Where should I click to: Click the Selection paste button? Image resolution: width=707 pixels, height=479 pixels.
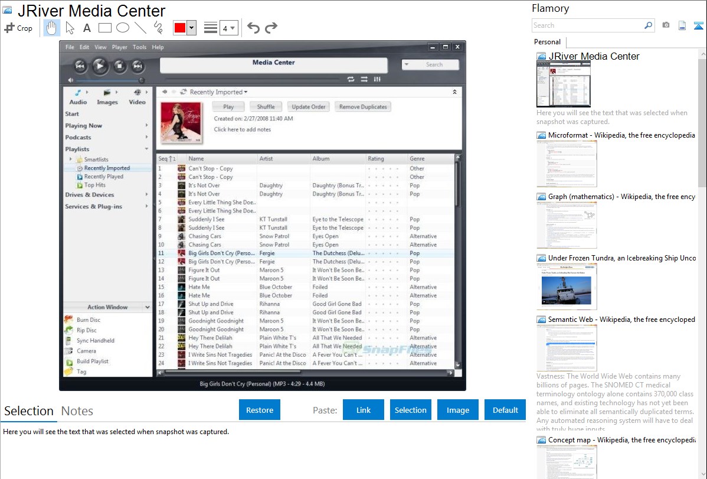pyautogui.click(x=410, y=410)
